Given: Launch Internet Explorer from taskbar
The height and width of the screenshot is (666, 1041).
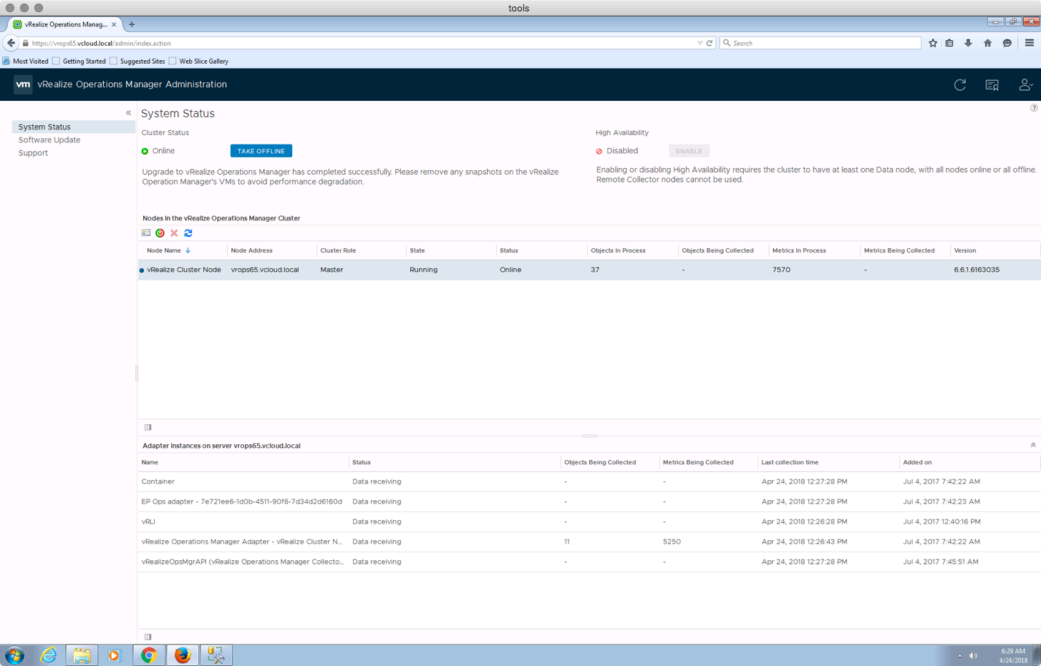Looking at the screenshot, I should point(49,655).
